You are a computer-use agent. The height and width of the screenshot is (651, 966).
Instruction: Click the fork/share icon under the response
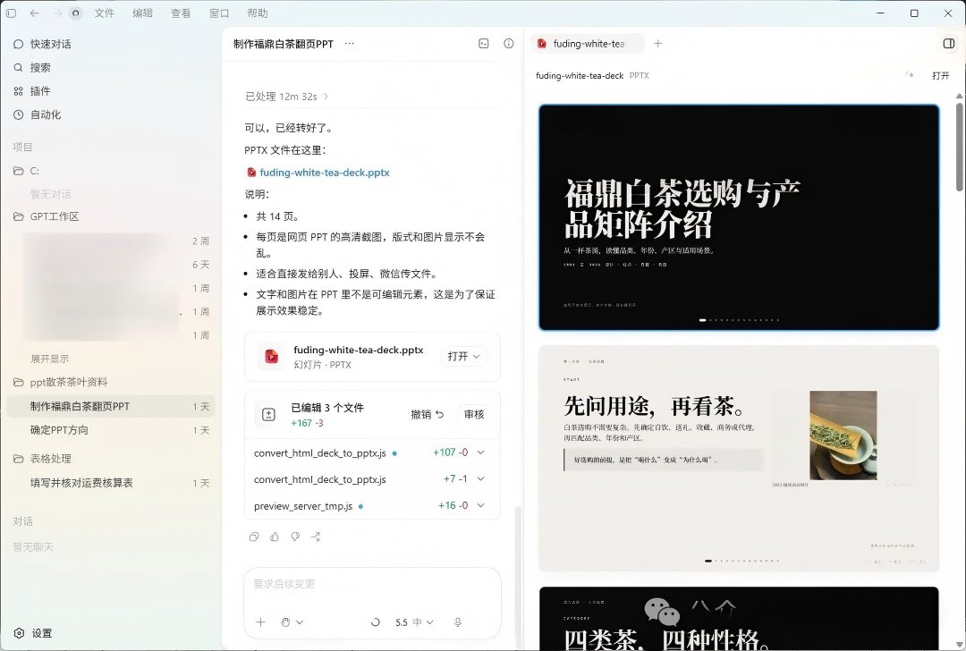click(316, 537)
